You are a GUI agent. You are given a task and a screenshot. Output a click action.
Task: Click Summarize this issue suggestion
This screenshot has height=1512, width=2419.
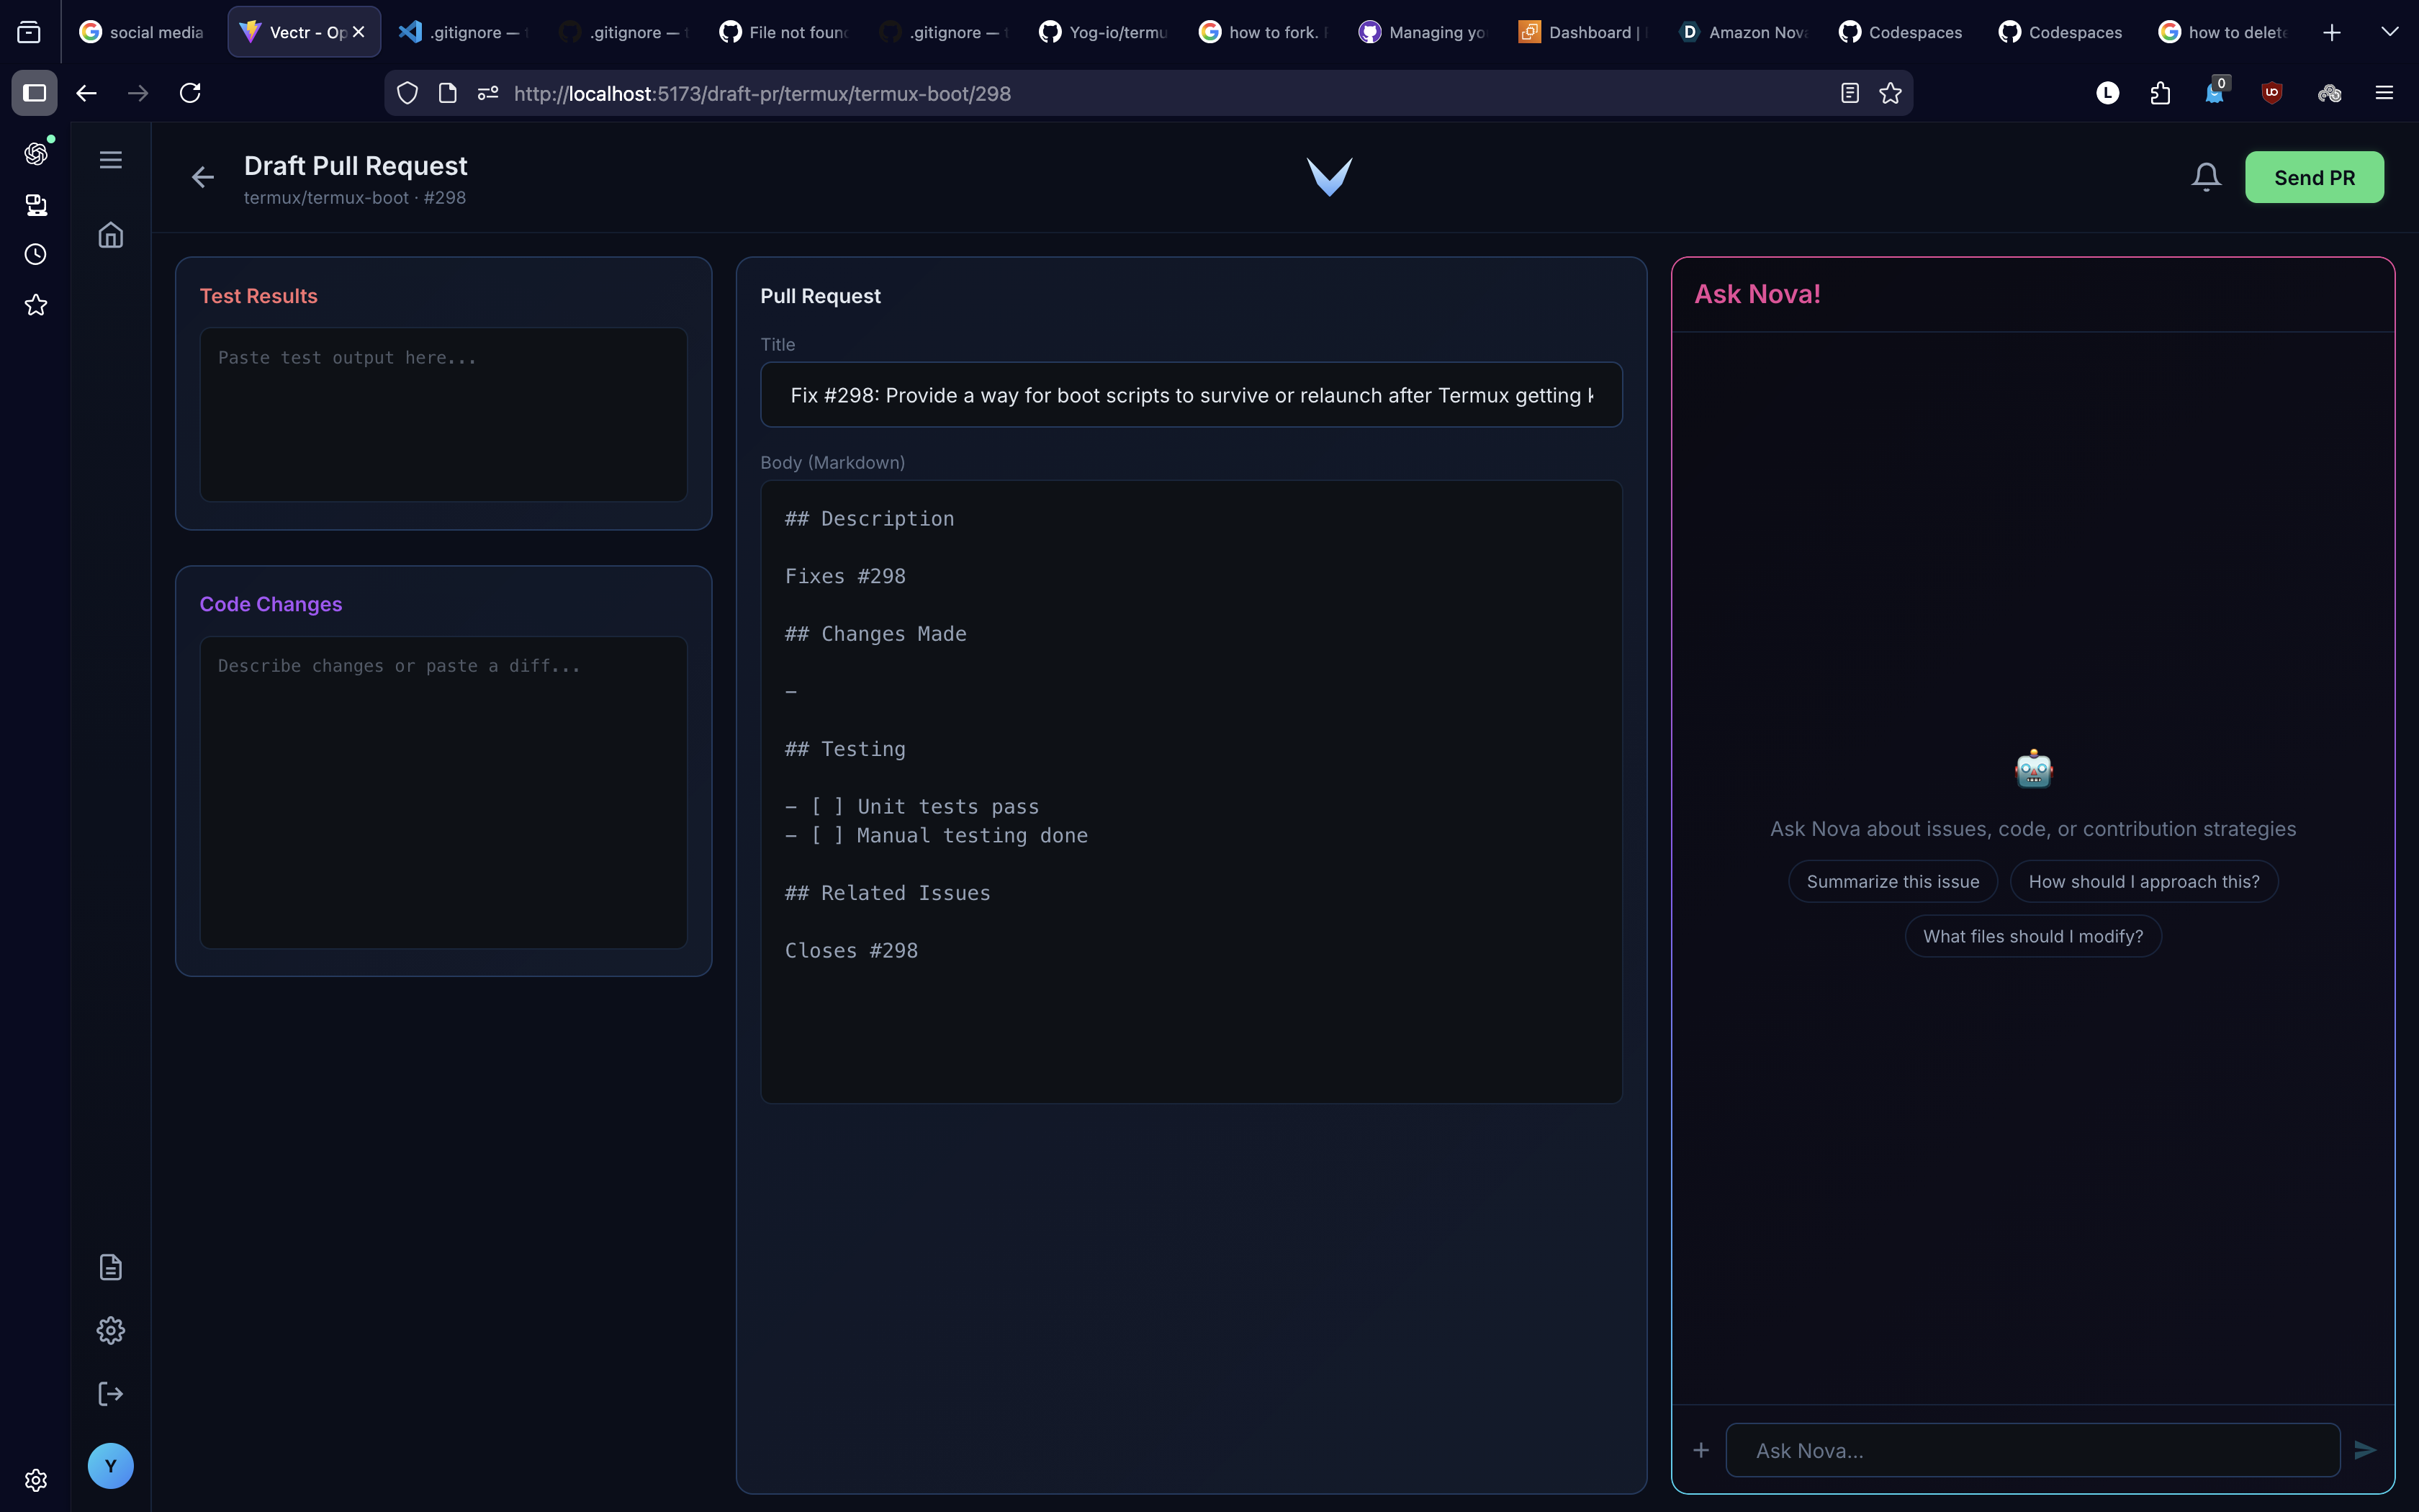click(1892, 881)
